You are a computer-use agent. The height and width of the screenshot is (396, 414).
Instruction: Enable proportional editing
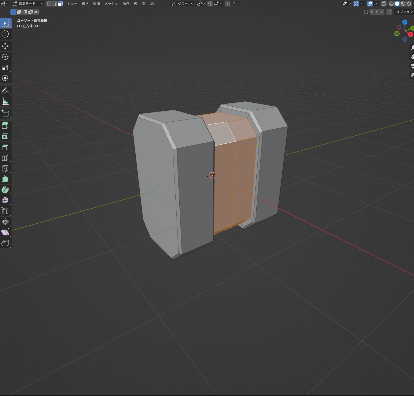pos(227,4)
